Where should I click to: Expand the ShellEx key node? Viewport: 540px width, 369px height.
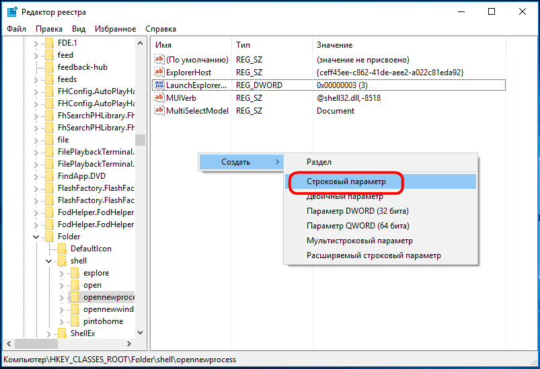pyautogui.click(x=49, y=334)
